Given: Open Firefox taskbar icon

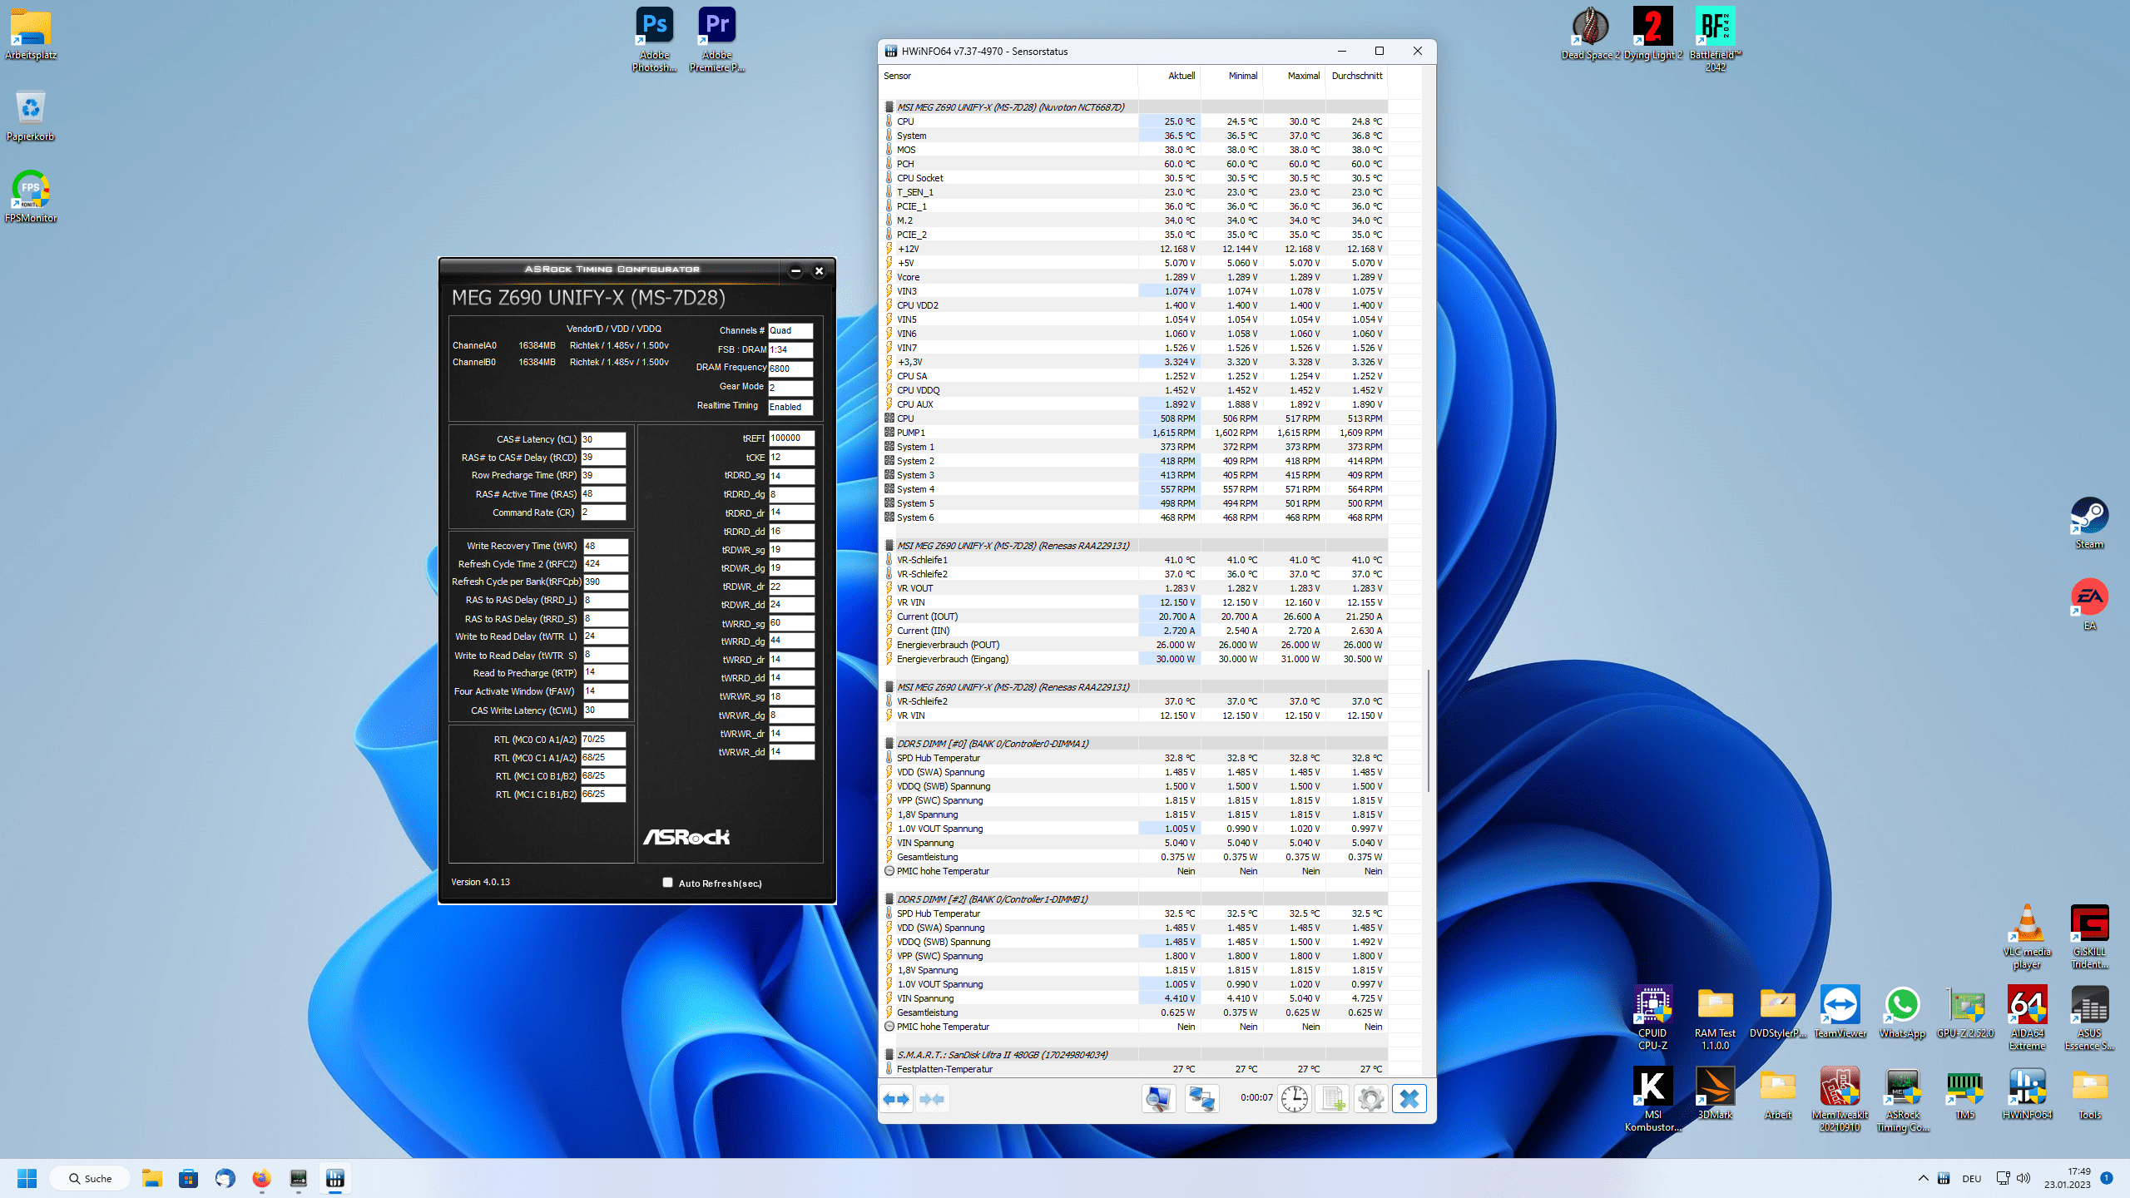Looking at the screenshot, I should point(261,1178).
